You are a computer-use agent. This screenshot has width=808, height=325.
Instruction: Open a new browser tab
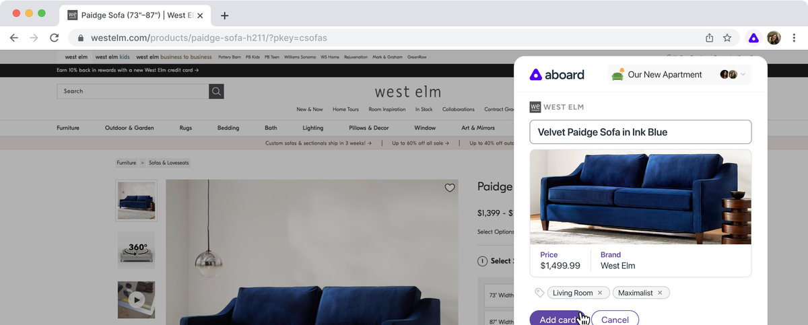coord(225,15)
